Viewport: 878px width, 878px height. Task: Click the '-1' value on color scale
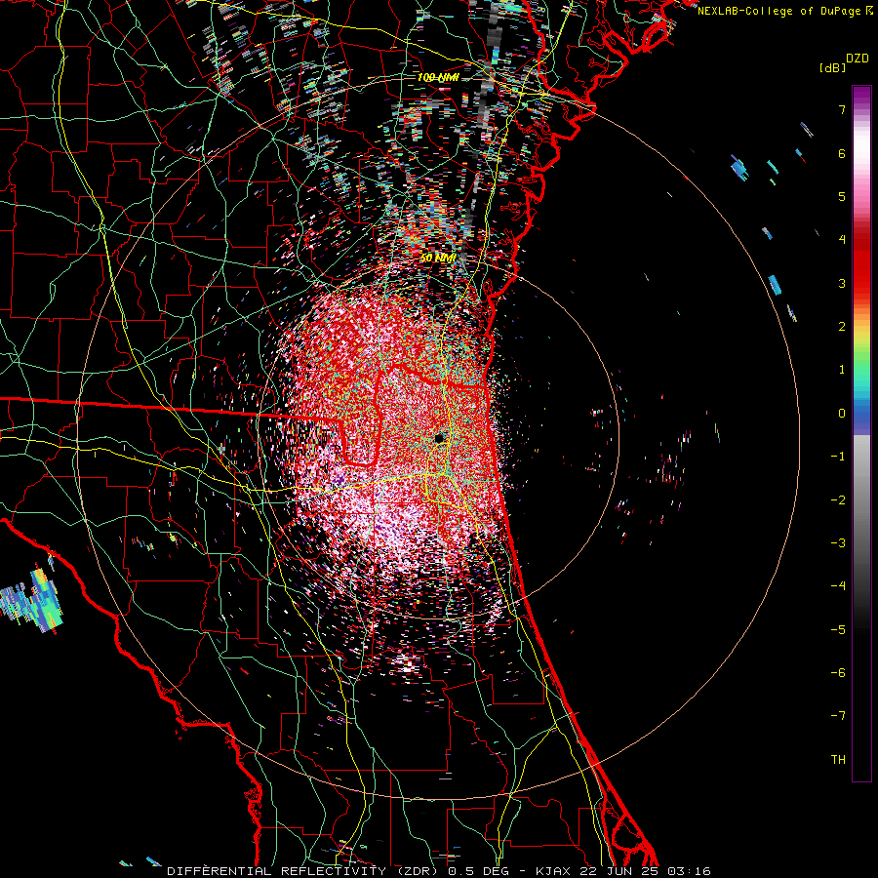click(838, 457)
